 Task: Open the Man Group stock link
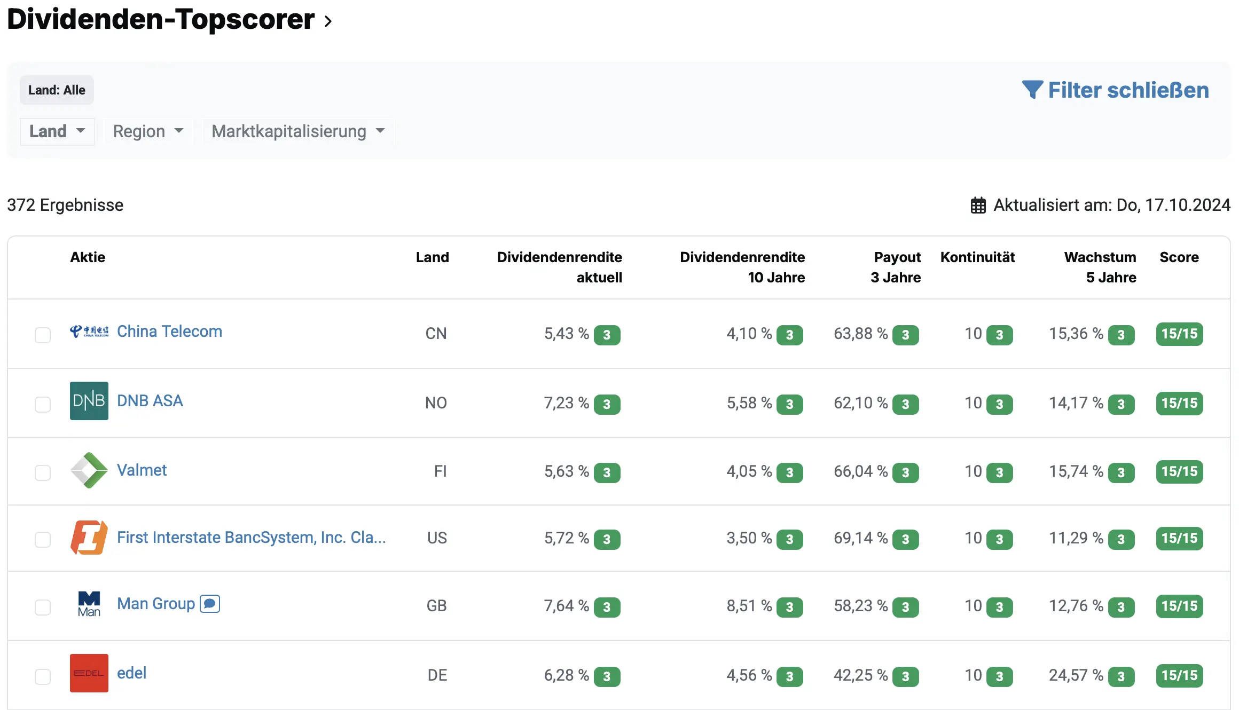(156, 604)
